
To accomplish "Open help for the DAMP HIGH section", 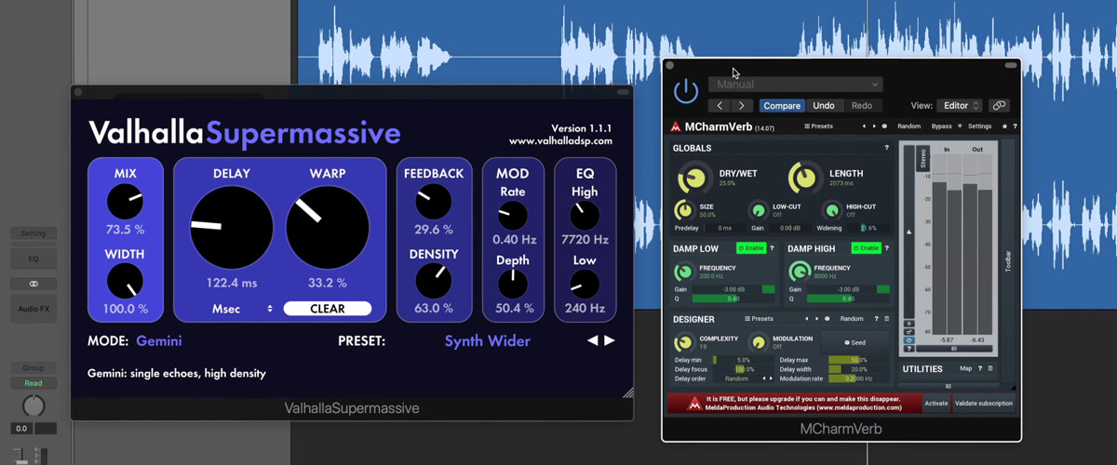I will click(886, 248).
